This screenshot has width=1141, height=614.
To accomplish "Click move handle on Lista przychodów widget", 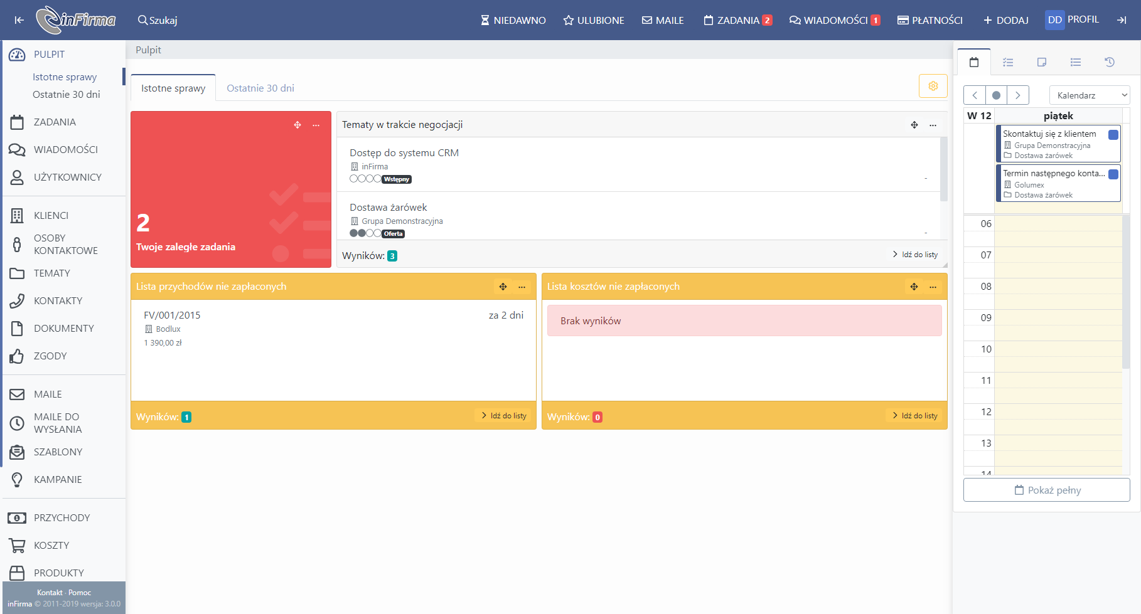I will 503,287.
